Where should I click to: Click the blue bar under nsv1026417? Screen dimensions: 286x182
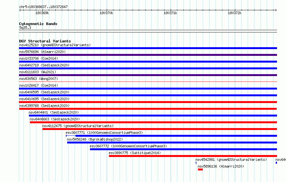[148, 89]
